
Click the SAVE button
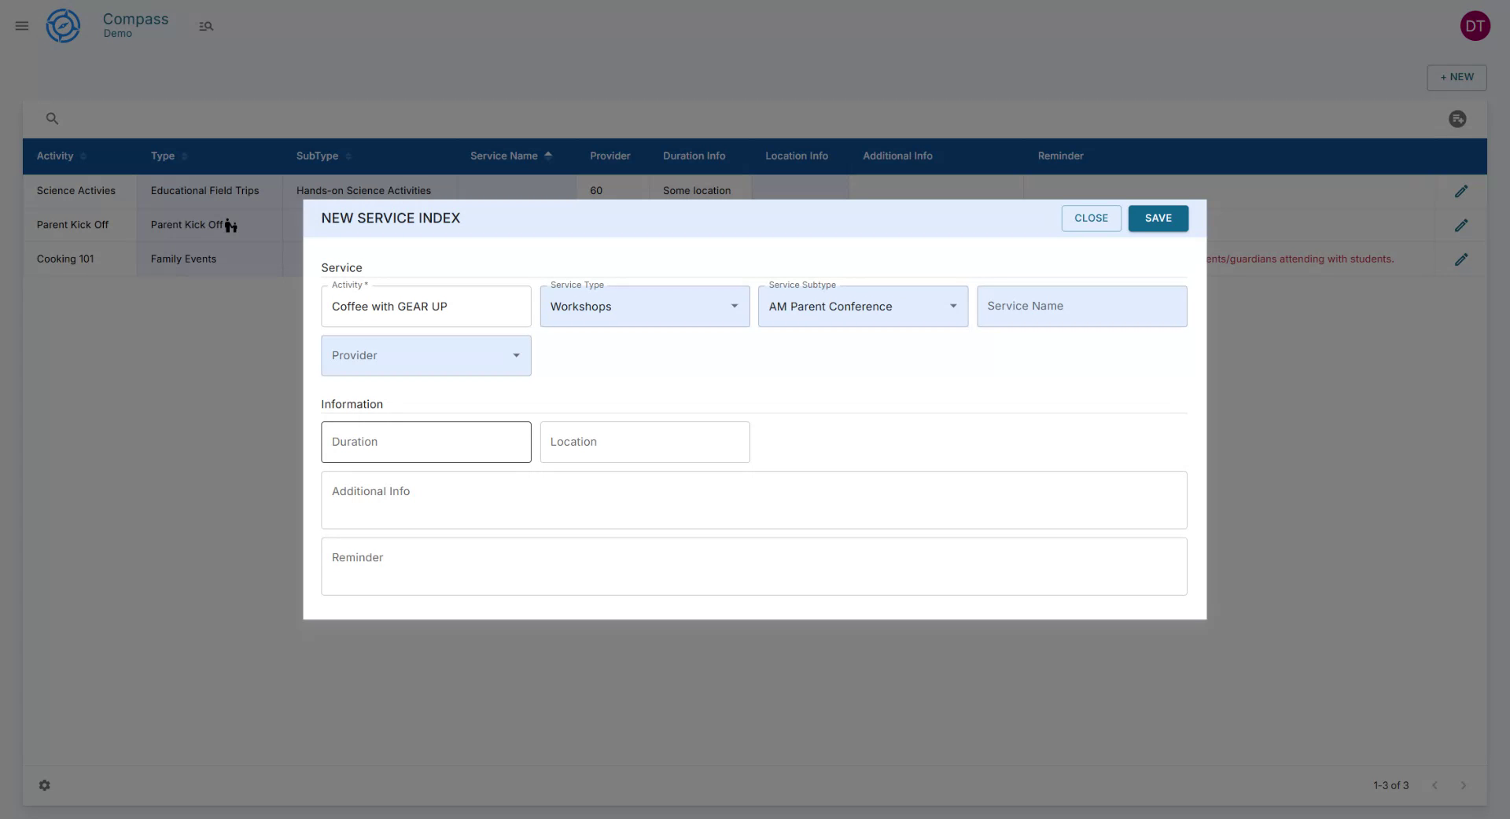click(x=1158, y=219)
